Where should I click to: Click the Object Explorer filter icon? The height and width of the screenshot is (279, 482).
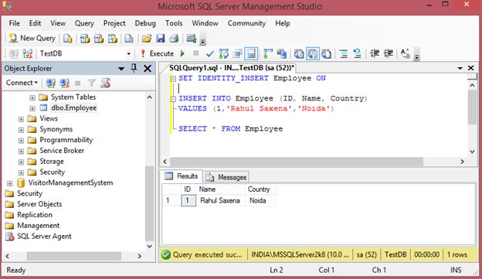(x=91, y=83)
